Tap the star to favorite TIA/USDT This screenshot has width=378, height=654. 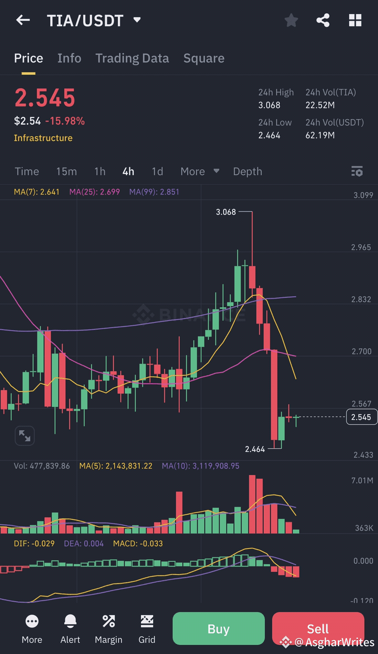point(291,20)
